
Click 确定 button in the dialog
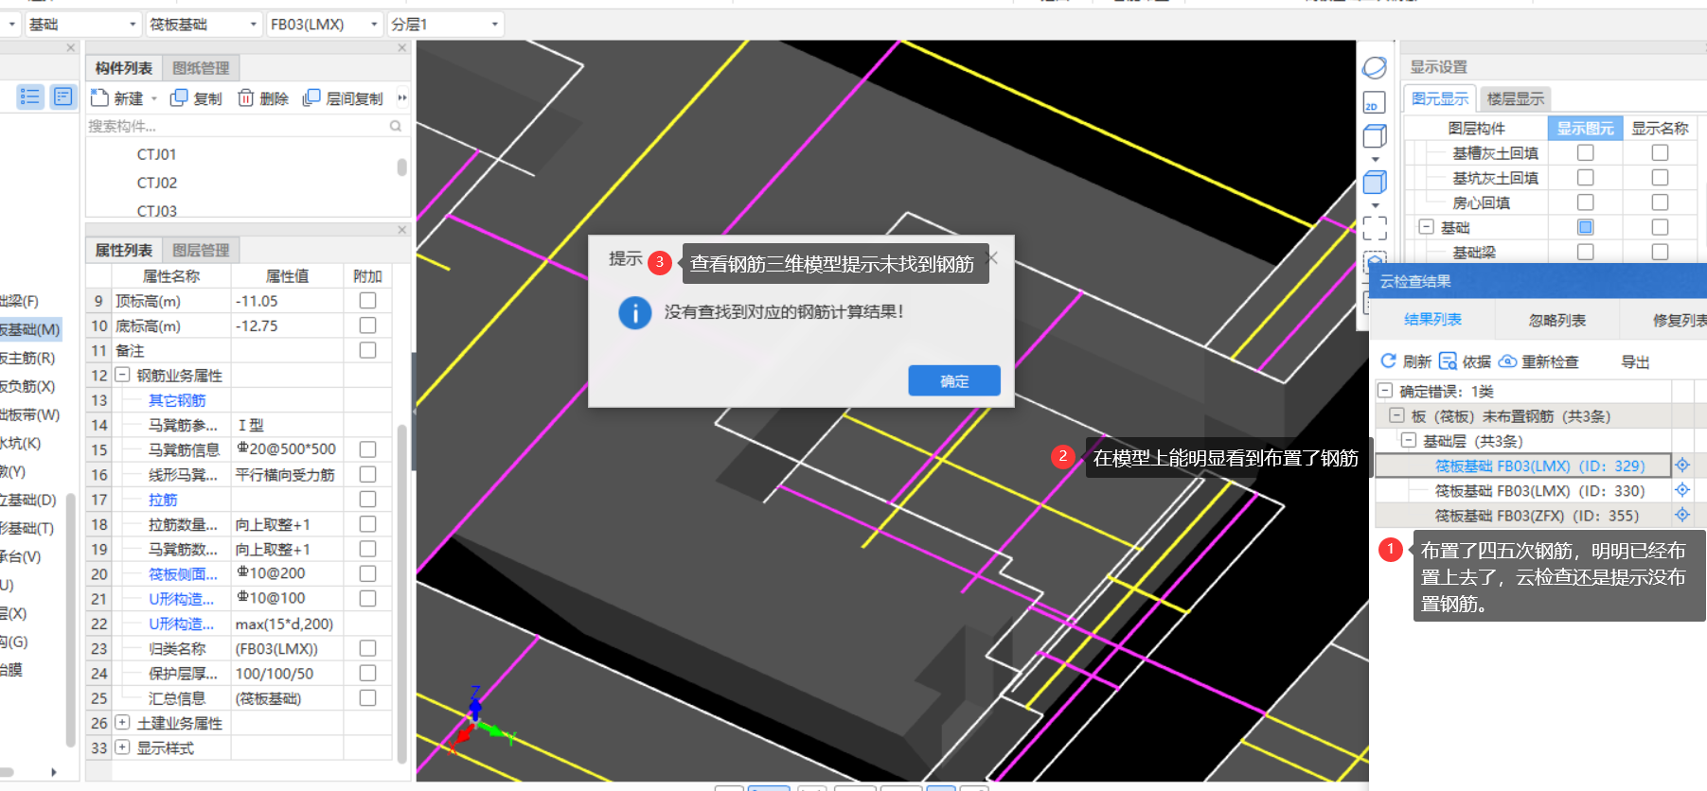[x=954, y=380]
